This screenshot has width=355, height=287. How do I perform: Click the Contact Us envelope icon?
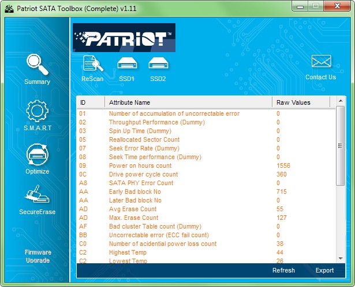coord(322,61)
